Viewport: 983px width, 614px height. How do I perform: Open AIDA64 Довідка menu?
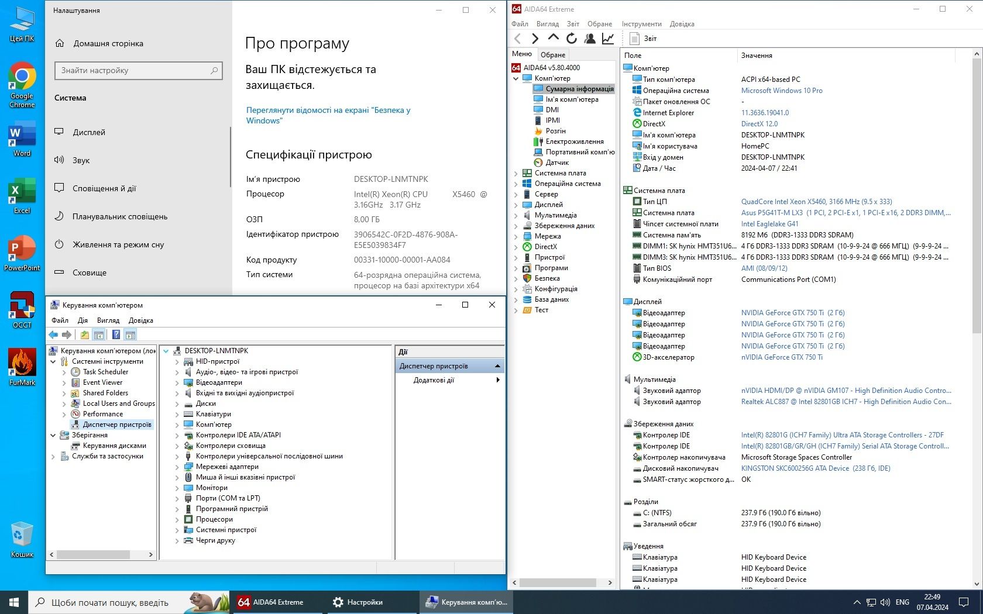(682, 24)
